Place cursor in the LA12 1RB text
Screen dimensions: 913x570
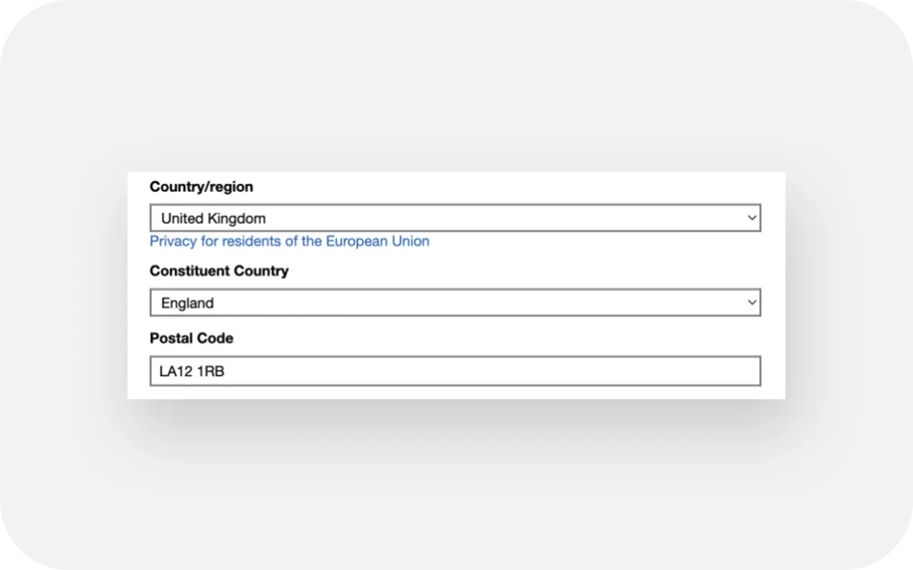(192, 372)
